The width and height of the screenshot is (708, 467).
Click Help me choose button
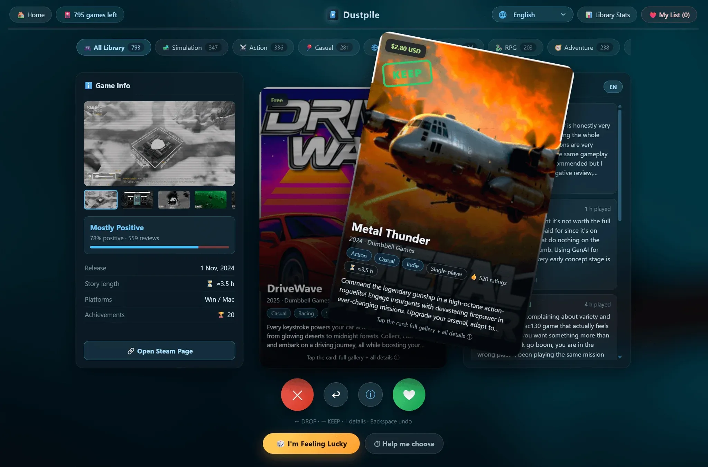[404, 444]
